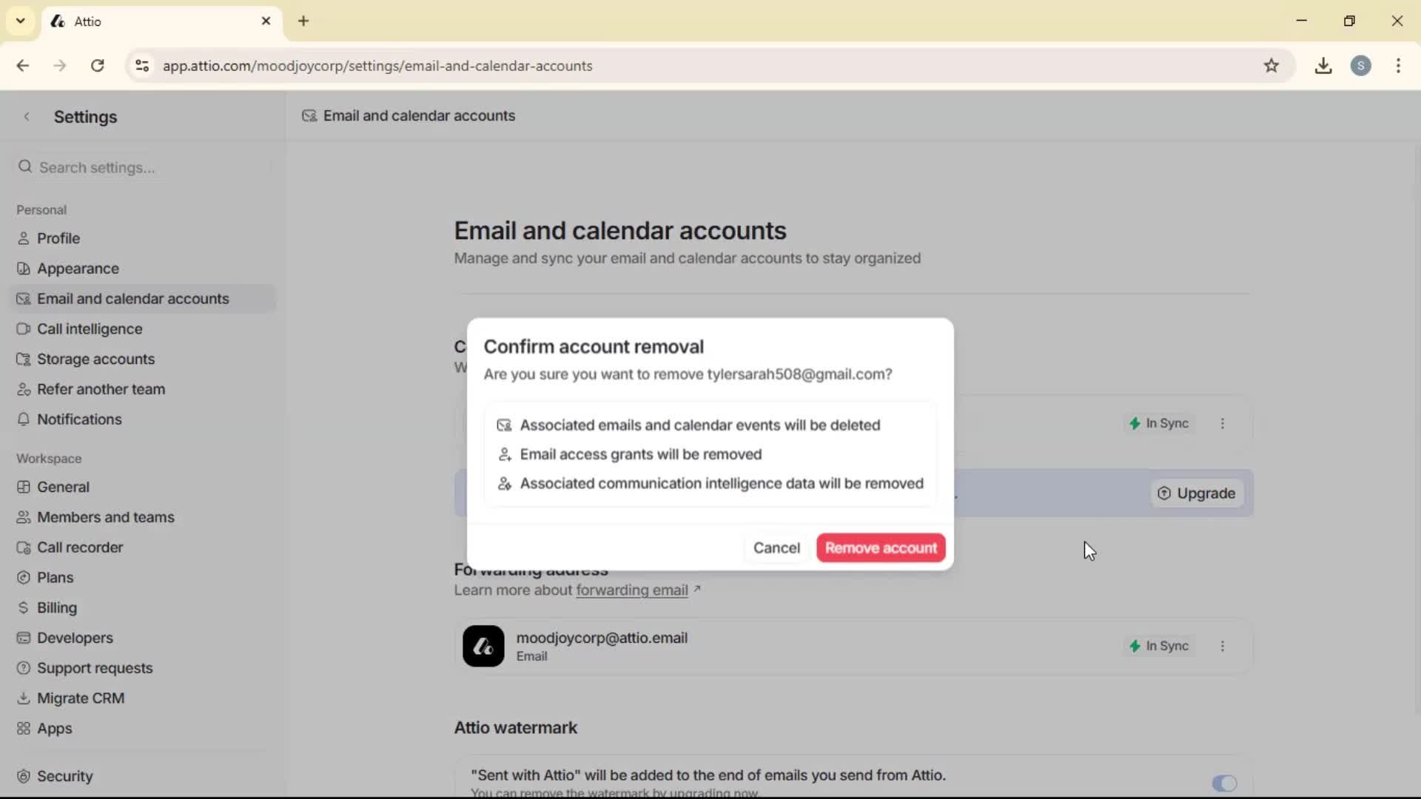Open Billing settings
Viewport: 1421px width, 799px height.
click(x=56, y=607)
